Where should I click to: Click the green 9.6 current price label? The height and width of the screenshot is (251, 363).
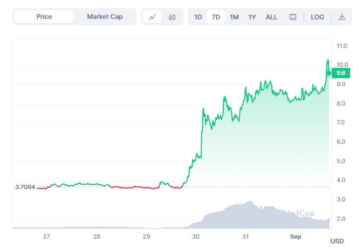point(341,73)
